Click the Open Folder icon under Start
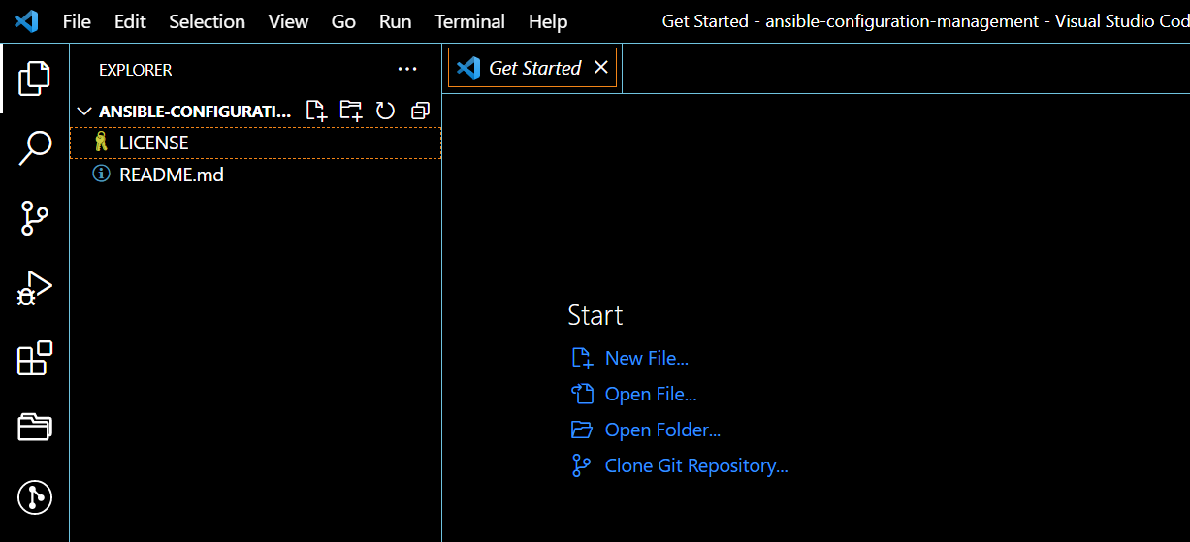This screenshot has height=542, width=1190. [x=582, y=430]
